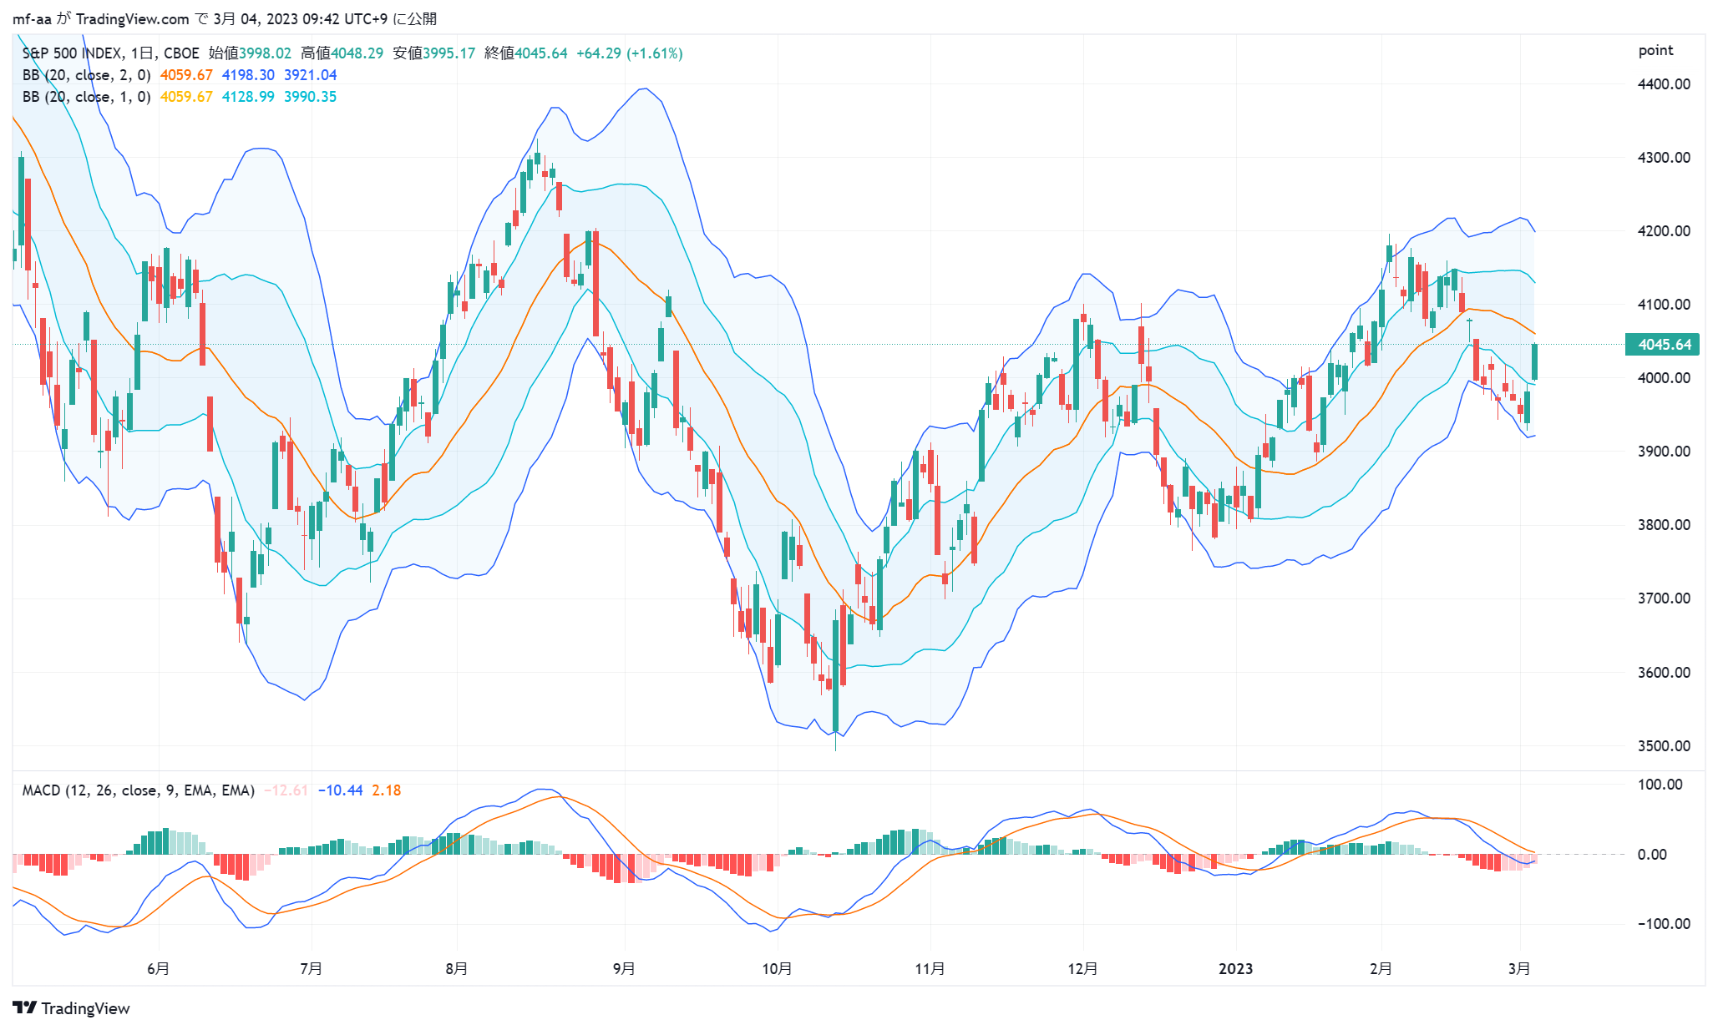This screenshot has width=1718, height=1030.
Task: Click the S&P 500 INDEX symbol title
Action: coord(73,53)
